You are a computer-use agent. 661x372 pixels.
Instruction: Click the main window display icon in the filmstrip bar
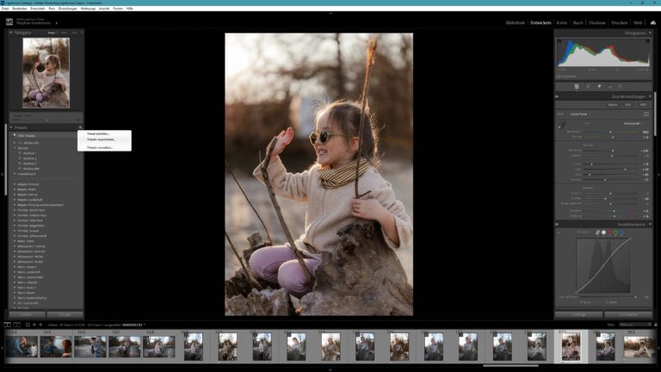coord(7,325)
